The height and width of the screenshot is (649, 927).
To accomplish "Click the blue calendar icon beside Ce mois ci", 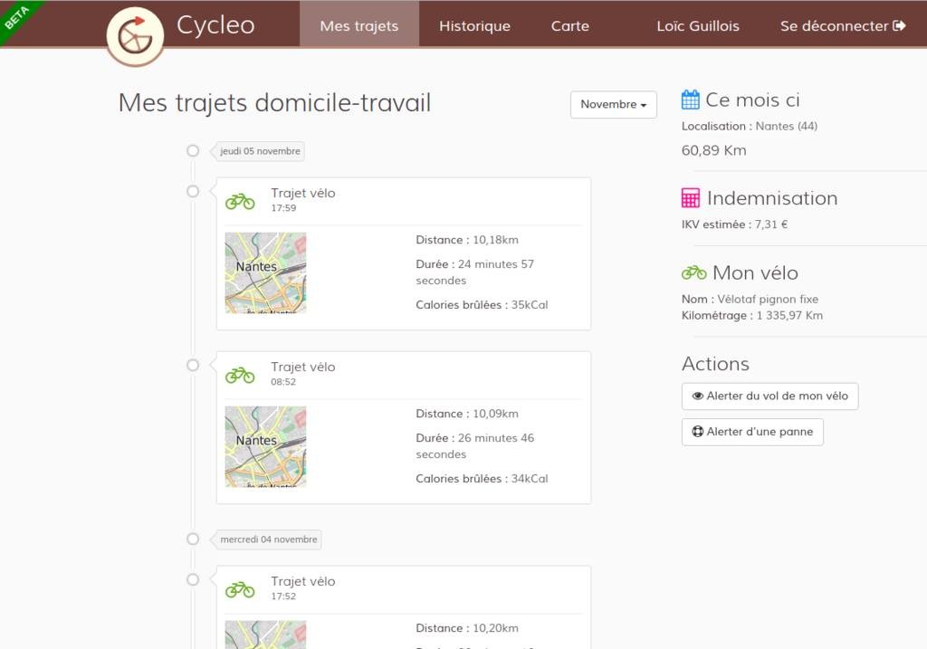I will coord(690,100).
